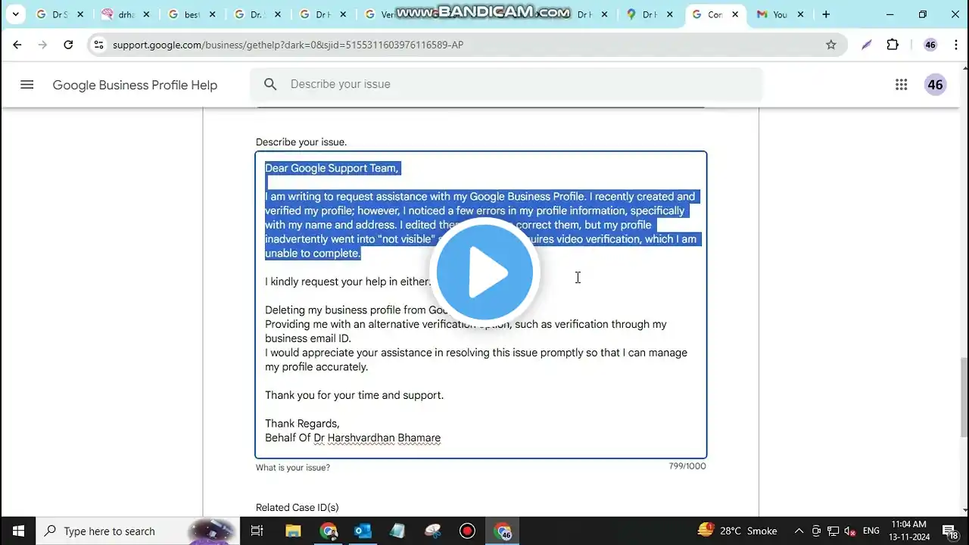Image resolution: width=969 pixels, height=545 pixels.
Task: Click the page vertical scrollbar thumb
Action: [963, 397]
